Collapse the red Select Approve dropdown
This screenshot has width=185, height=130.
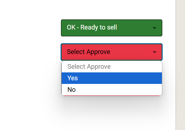click(x=111, y=52)
